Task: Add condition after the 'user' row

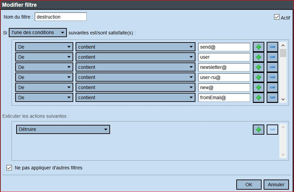Action: [258, 57]
